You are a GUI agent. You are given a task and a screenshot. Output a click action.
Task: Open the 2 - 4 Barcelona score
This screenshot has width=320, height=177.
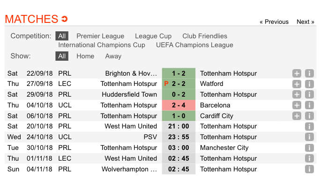(x=179, y=105)
